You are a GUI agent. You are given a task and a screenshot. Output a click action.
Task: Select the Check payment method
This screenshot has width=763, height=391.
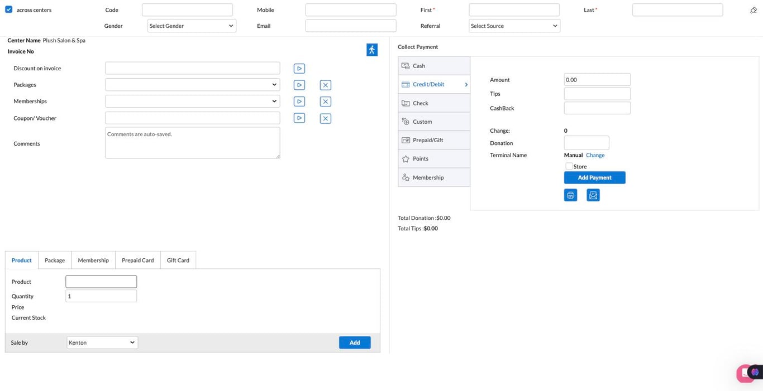pos(434,103)
